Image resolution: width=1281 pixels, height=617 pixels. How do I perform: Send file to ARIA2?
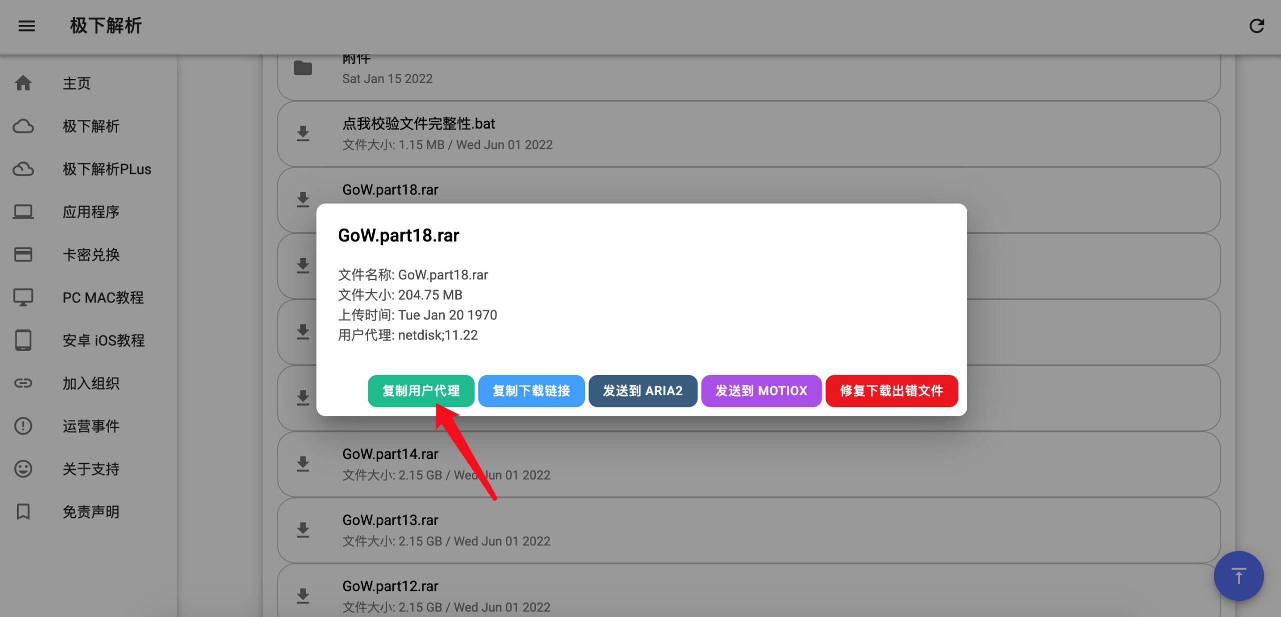[x=643, y=391]
